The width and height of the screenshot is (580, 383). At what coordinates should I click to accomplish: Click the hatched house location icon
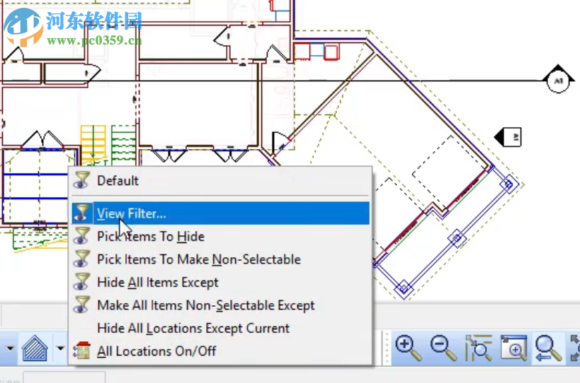pyautogui.click(x=35, y=348)
